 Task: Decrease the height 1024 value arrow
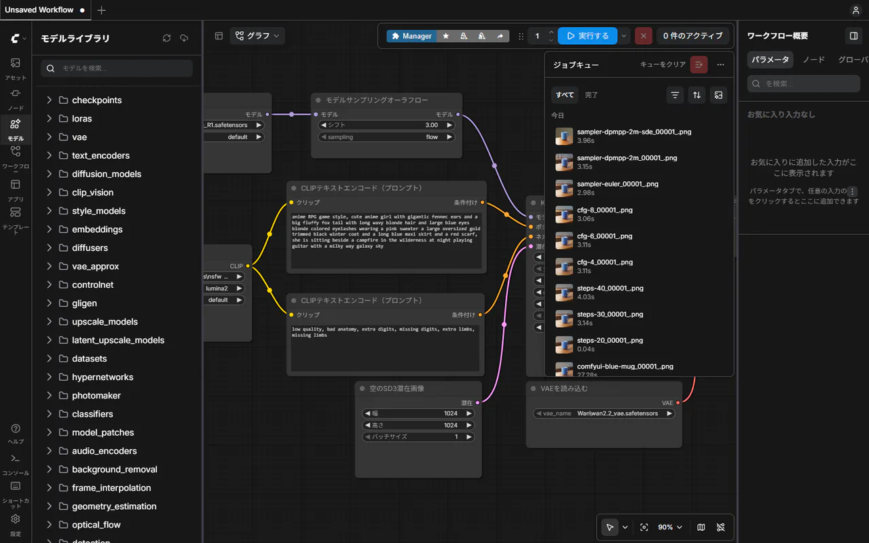pyautogui.click(x=367, y=425)
